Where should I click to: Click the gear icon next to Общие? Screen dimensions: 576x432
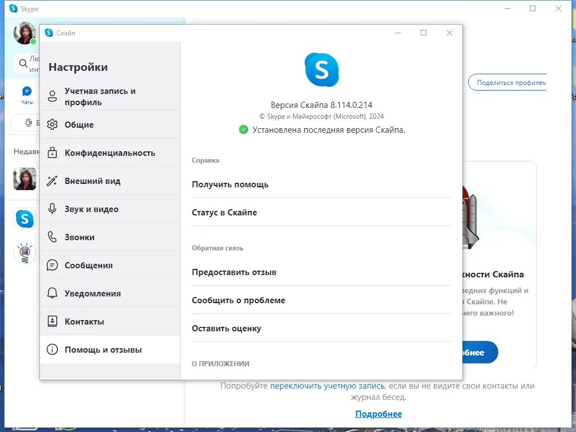(52, 124)
